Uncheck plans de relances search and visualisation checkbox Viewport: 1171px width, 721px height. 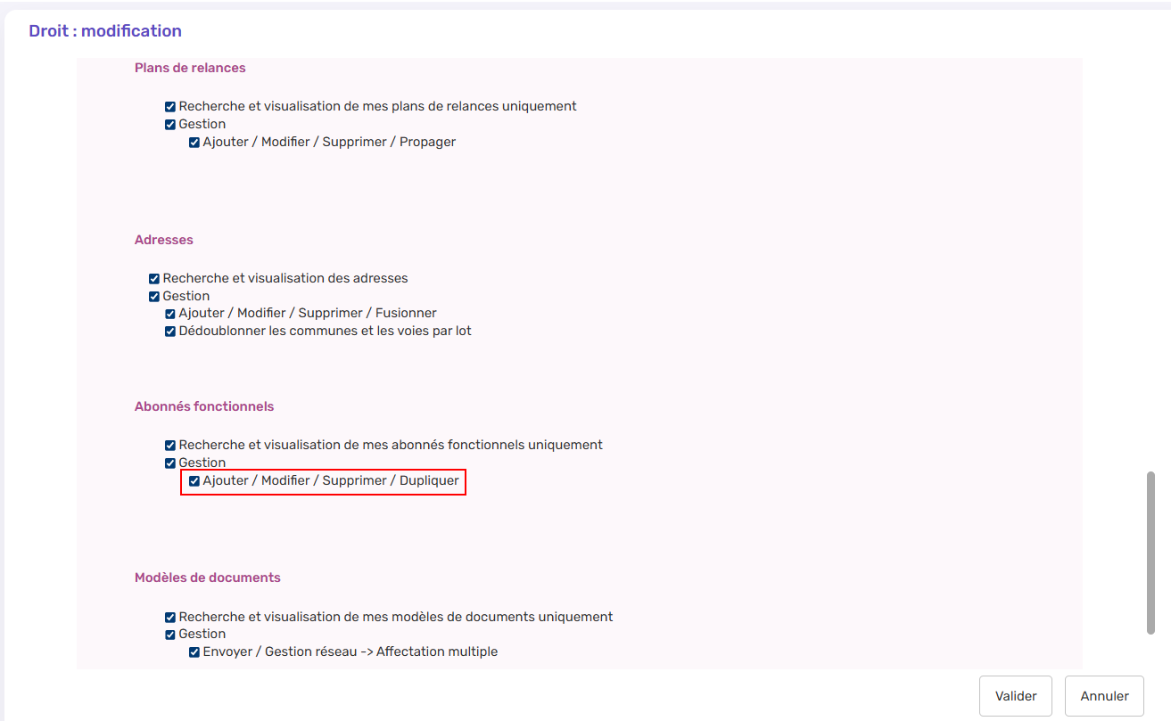[170, 107]
